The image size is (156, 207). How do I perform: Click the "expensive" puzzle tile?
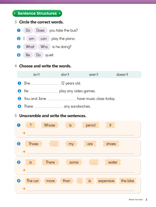(x=106, y=181)
